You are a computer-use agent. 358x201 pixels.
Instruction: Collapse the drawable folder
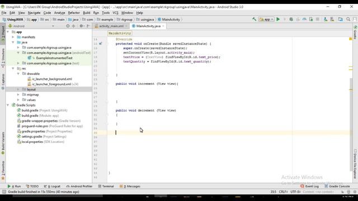(18, 74)
